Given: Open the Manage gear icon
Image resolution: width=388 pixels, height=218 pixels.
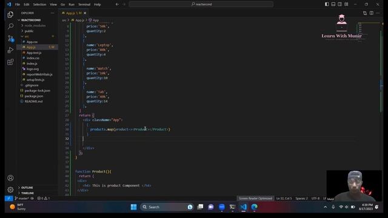Looking at the screenshot, I should click(10, 190).
